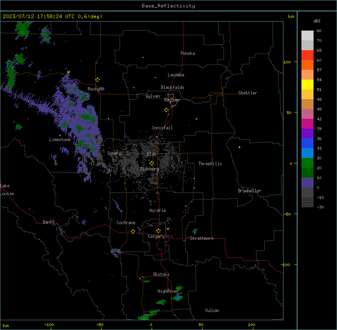337x330 pixels.
Task: Click the km unit label at top right
Action: (x=291, y=16)
